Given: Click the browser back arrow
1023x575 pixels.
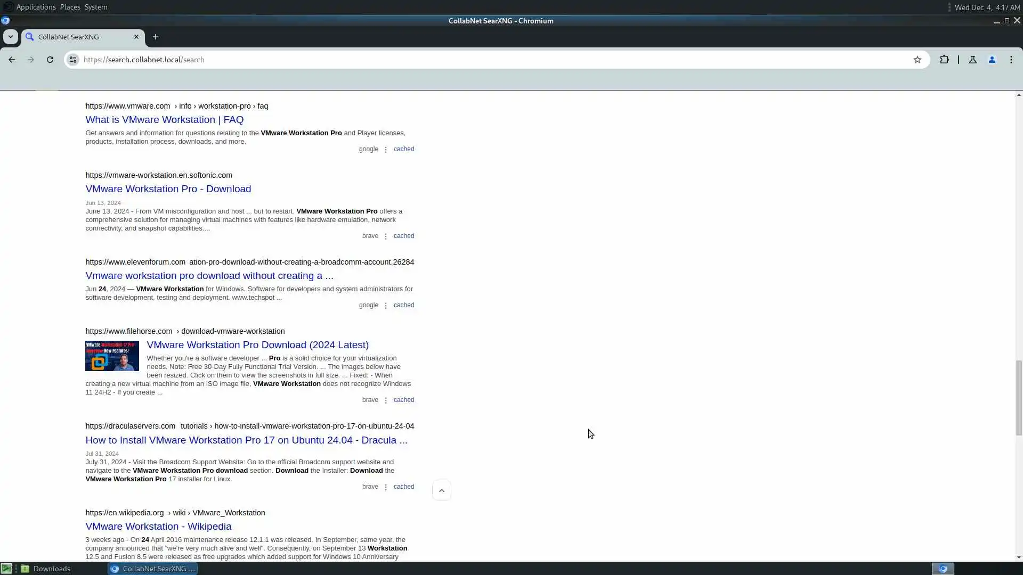Looking at the screenshot, I should pos(12,60).
